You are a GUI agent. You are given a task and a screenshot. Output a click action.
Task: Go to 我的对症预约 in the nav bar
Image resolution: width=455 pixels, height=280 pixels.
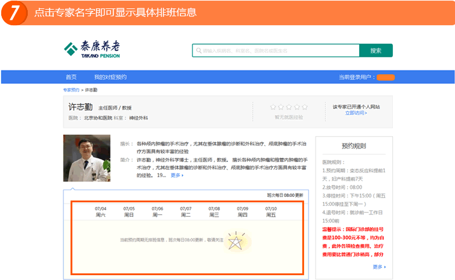110,77
